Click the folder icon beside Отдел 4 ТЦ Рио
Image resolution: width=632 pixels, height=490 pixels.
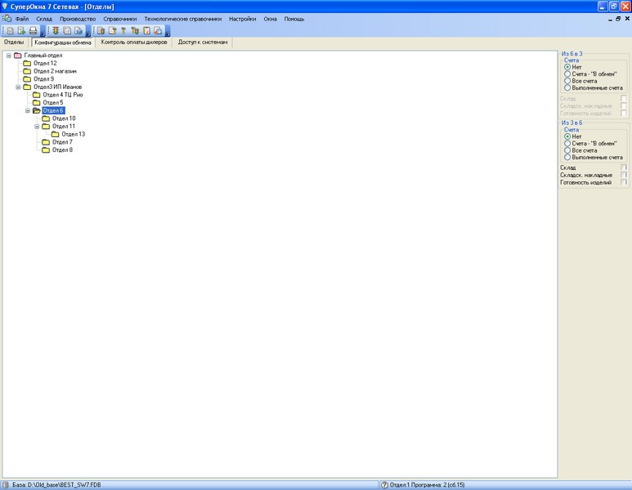[36, 95]
